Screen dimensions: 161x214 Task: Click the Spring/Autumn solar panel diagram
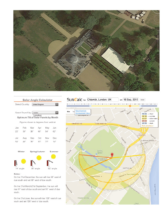pyautogui.click(x=36, y=161)
